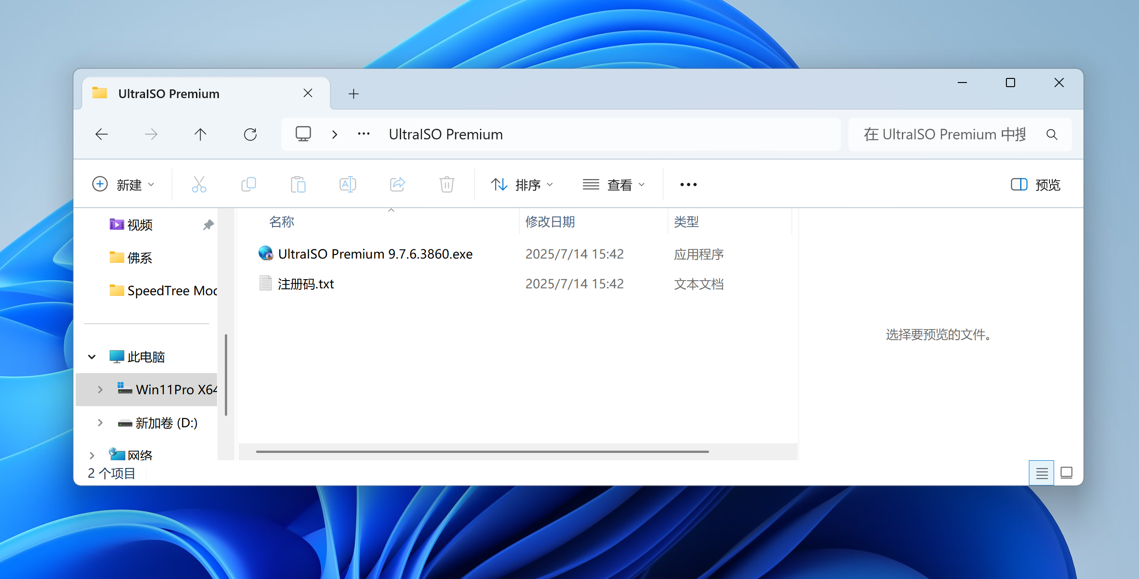Select UltraISO Premium 9.7.6.3860.exe file

click(375, 254)
